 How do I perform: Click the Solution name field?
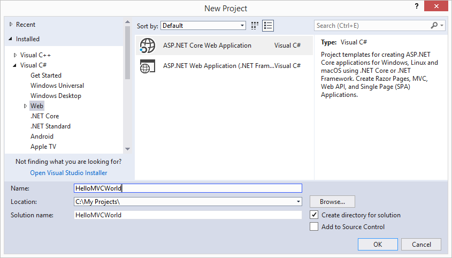click(188, 215)
